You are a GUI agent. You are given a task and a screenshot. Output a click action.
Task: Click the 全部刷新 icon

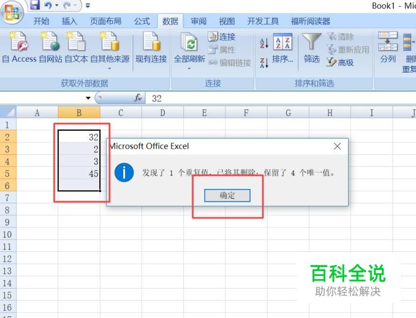point(189,41)
